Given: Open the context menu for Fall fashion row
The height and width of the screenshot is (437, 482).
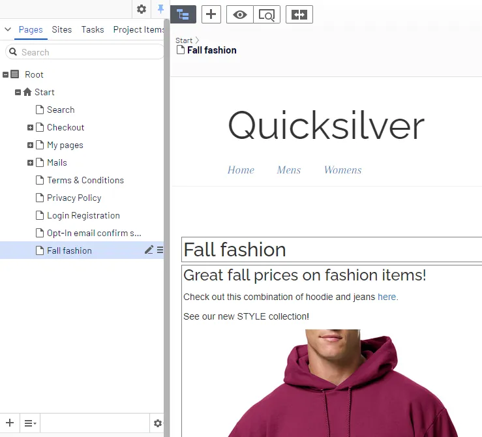Looking at the screenshot, I should [x=160, y=250].
